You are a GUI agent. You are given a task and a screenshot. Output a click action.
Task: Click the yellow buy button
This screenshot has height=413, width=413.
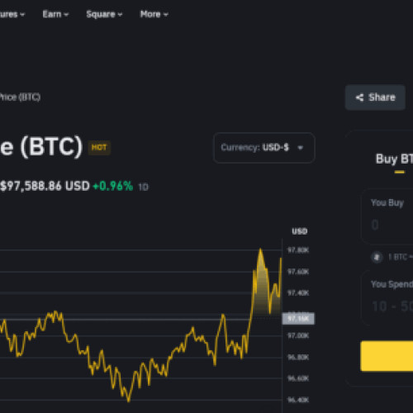[x=387, y=356]
